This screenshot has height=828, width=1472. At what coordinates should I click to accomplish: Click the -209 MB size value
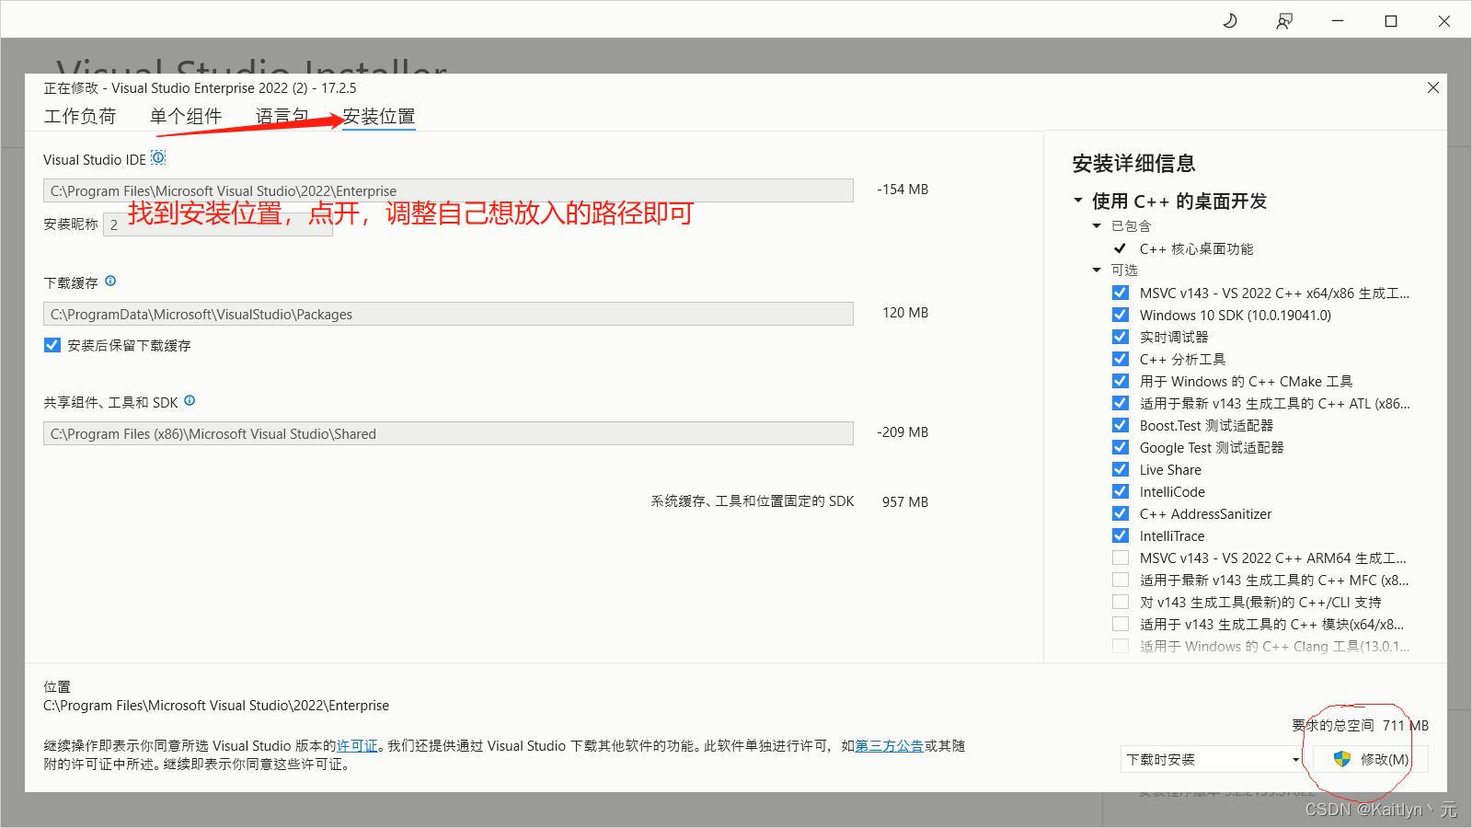coord(903,431)
